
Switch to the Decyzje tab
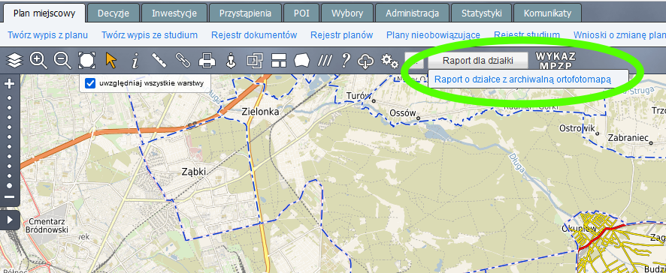click(x=113, y=13)
